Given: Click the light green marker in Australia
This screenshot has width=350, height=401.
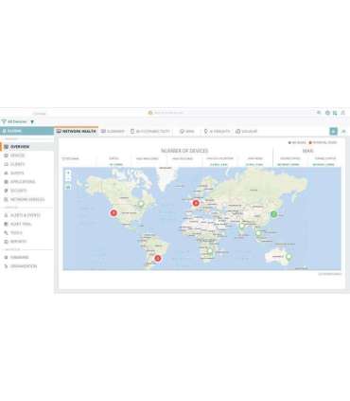Looking at the screenshot, I should coord(289,257).
